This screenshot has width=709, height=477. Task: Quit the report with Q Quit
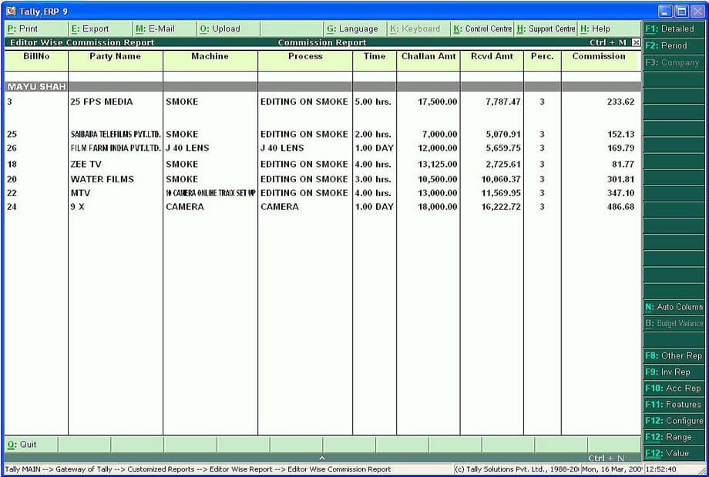click(31, 445)
